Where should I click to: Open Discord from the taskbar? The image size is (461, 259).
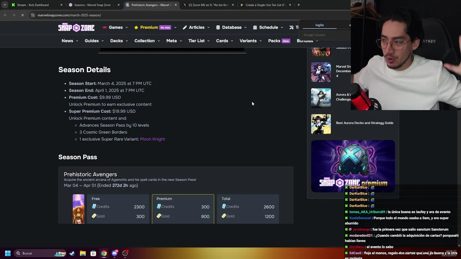pos(115,253)
